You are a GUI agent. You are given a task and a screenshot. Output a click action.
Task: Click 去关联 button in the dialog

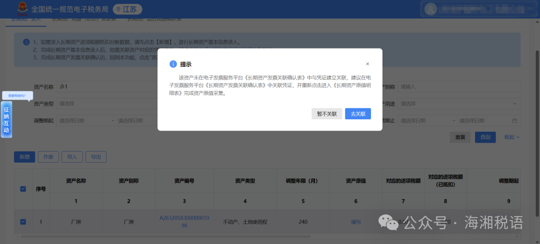pos(357,114)
